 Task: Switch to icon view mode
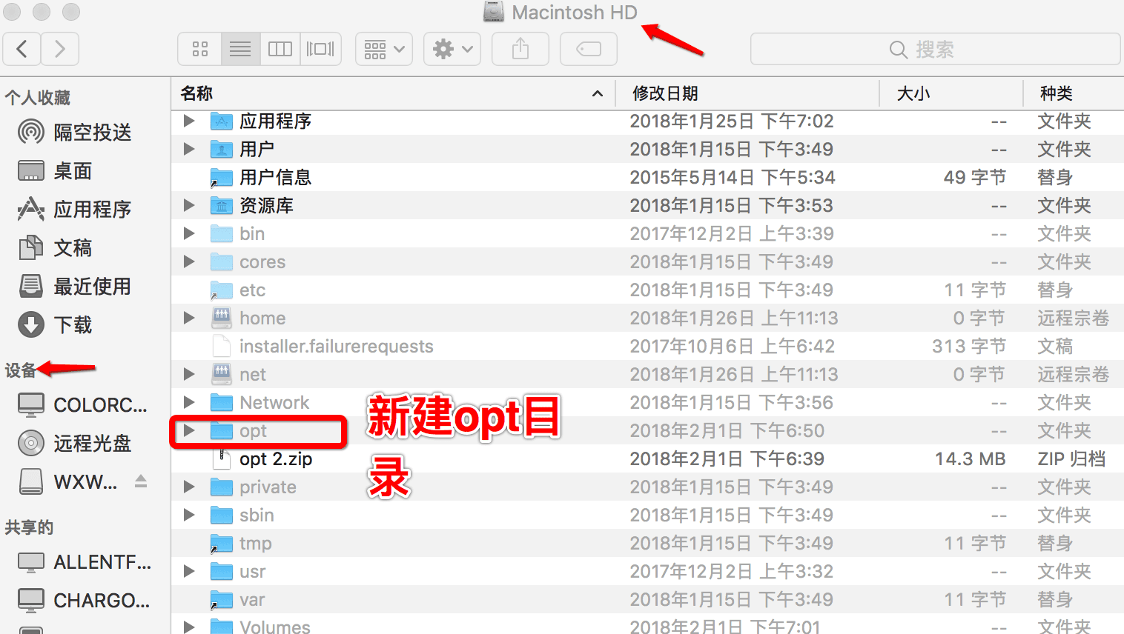(x=199, y=50)
